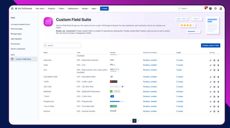The height and width of the screenshot is (128, 230).
Task: Edit the JQL Field with pencil icon
Action: 211,87
